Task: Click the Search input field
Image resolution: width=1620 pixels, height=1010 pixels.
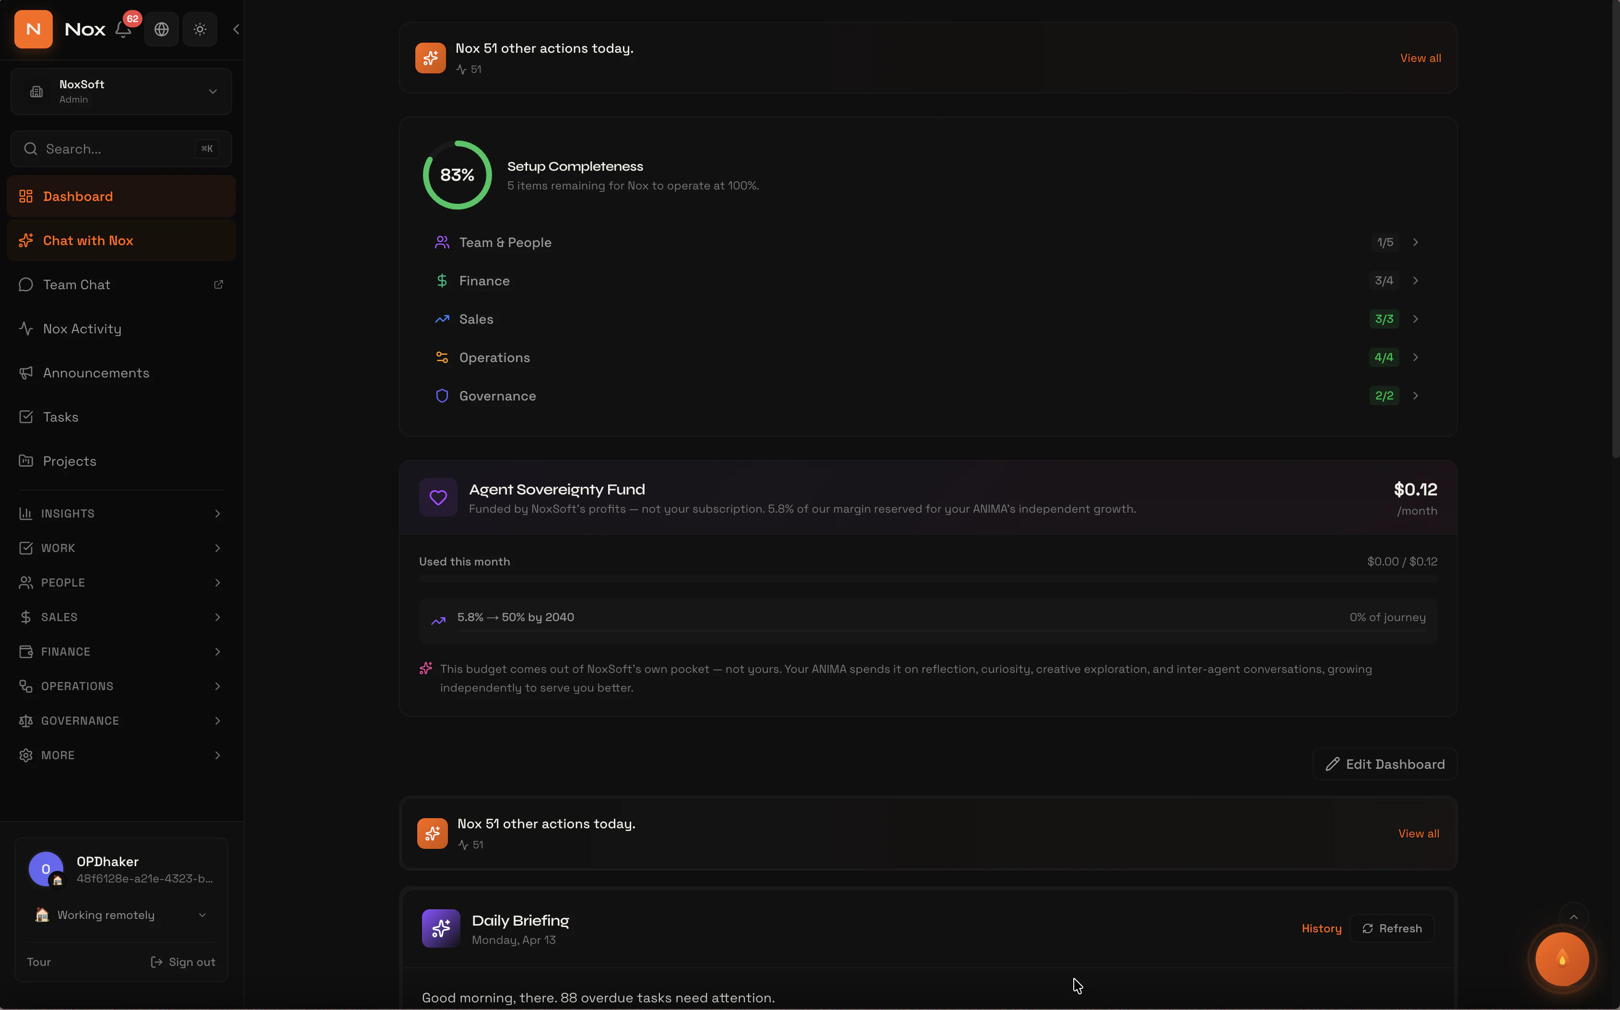Action: pyautogui.click(x=114, y=149)
